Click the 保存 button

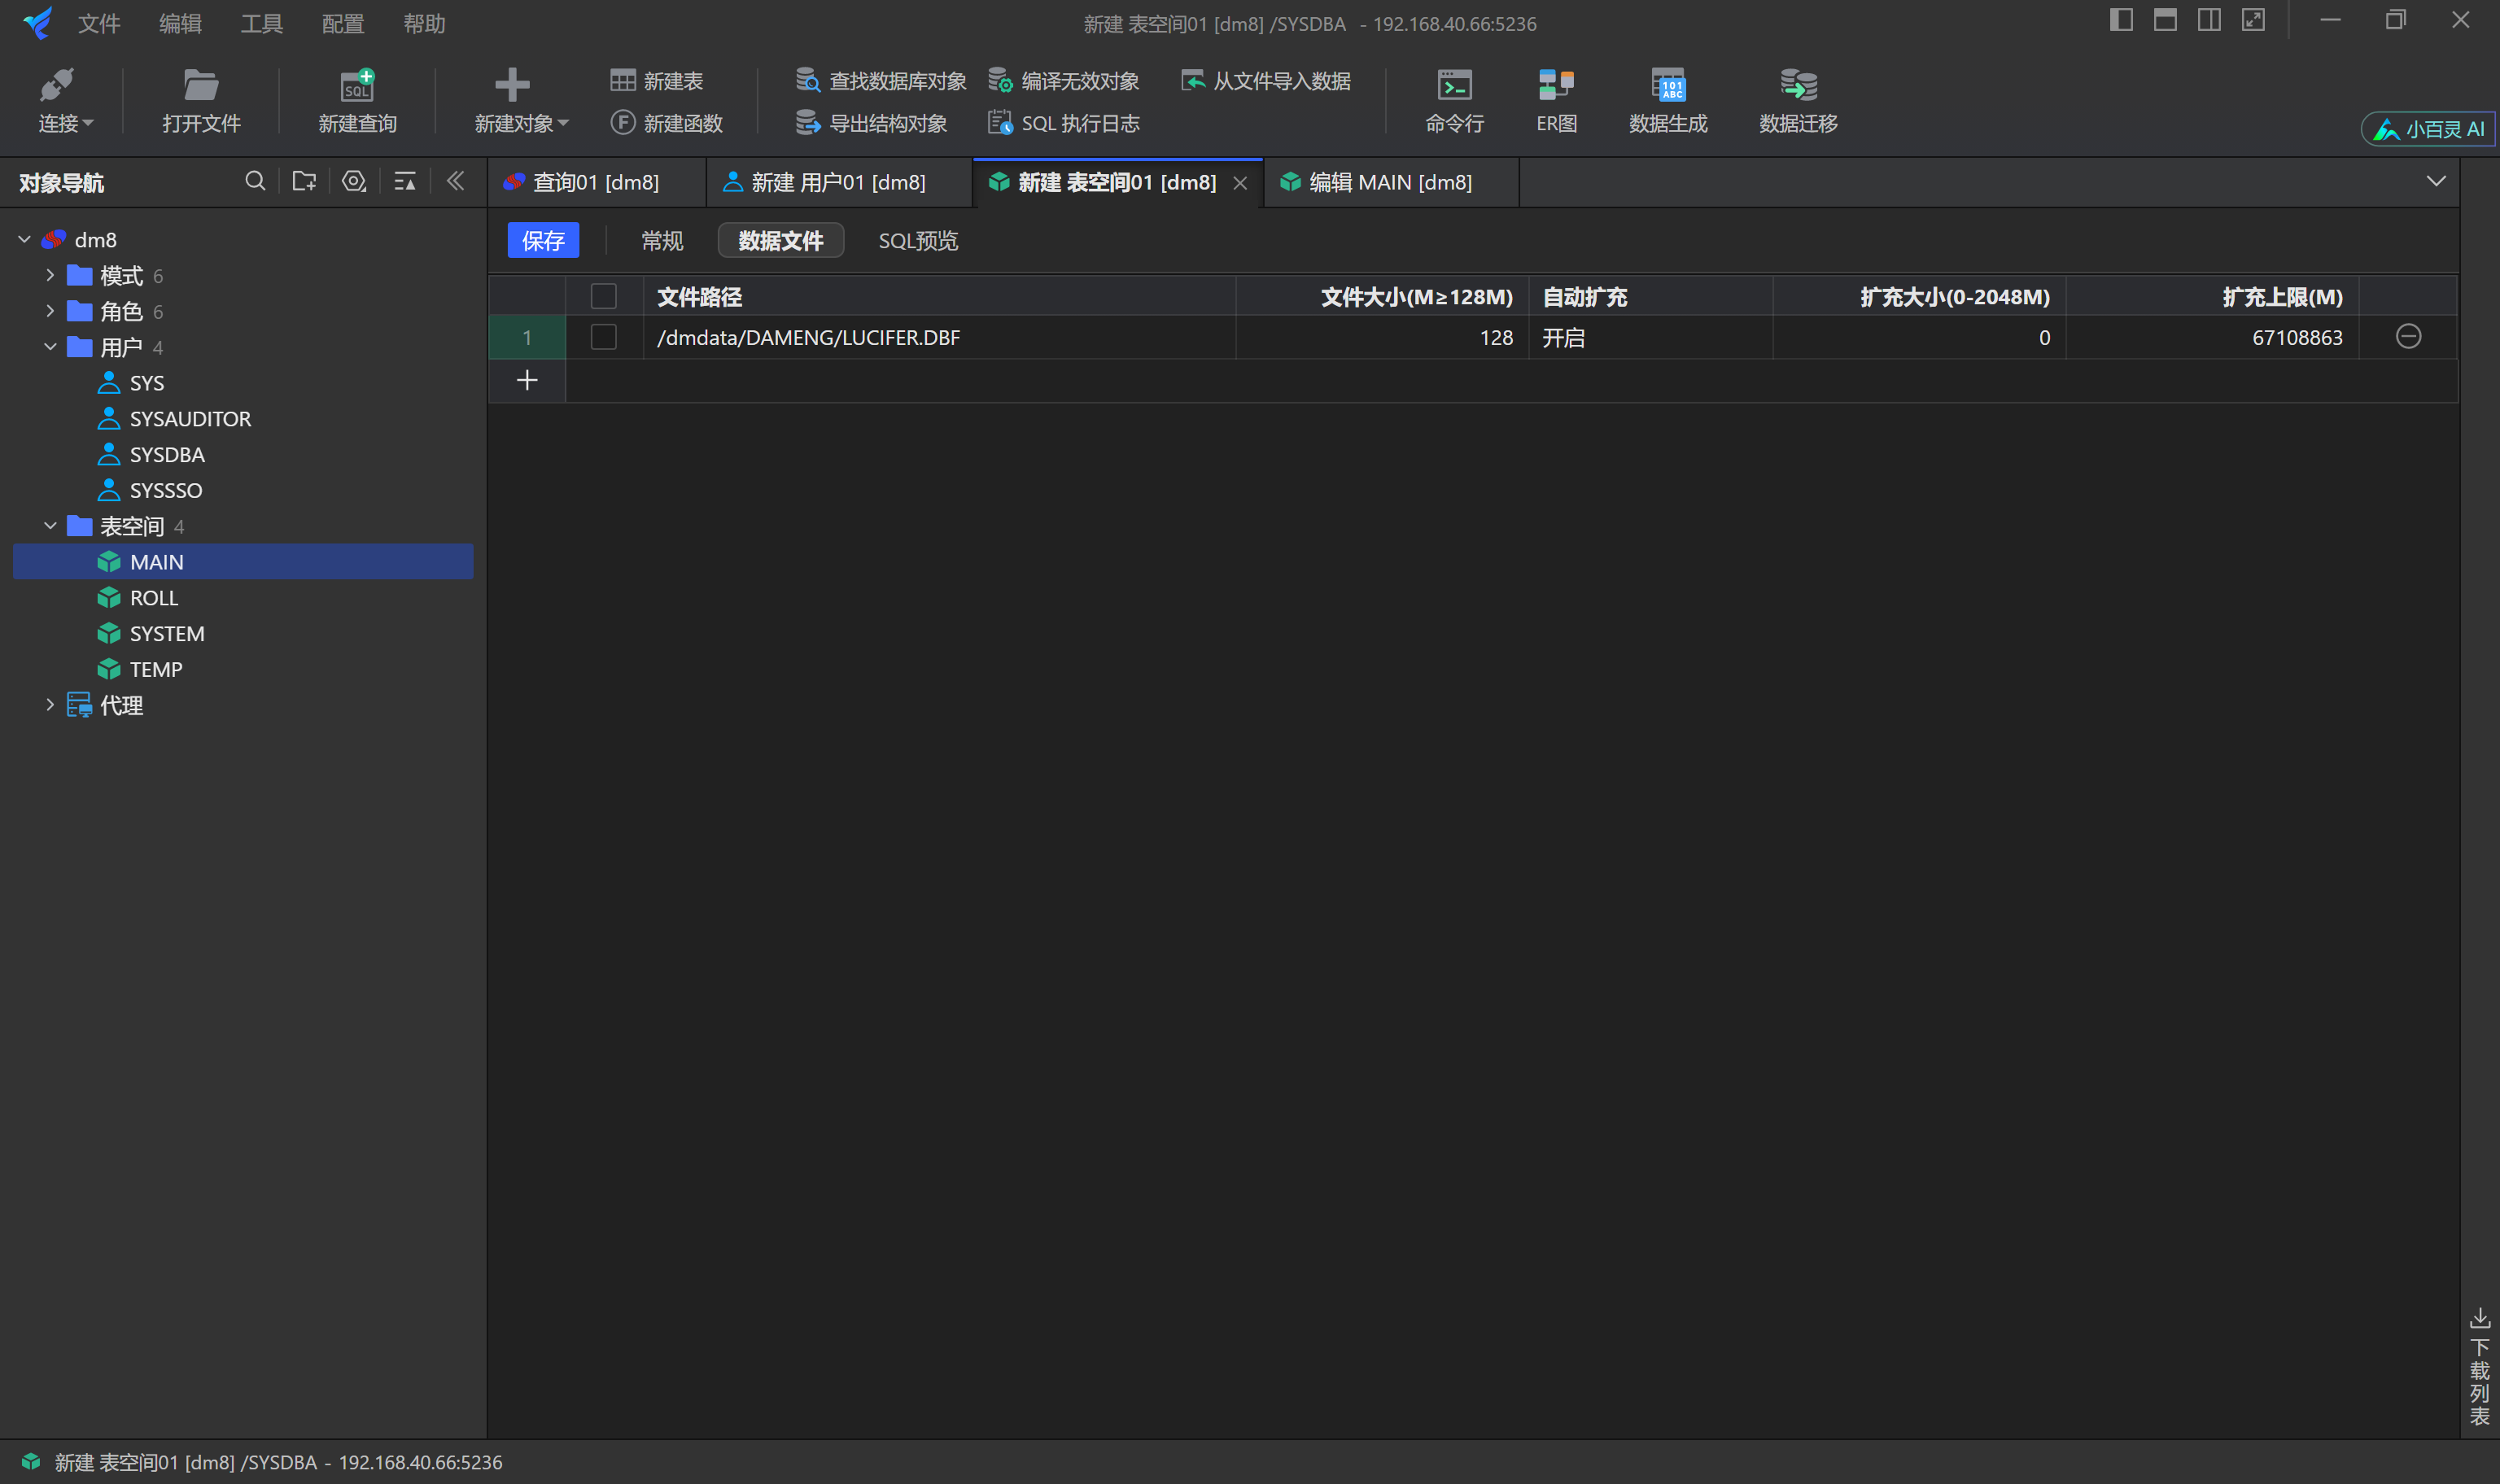(x=543, y=240)
